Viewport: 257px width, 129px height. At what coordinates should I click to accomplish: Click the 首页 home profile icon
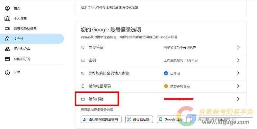coord(7,8)
